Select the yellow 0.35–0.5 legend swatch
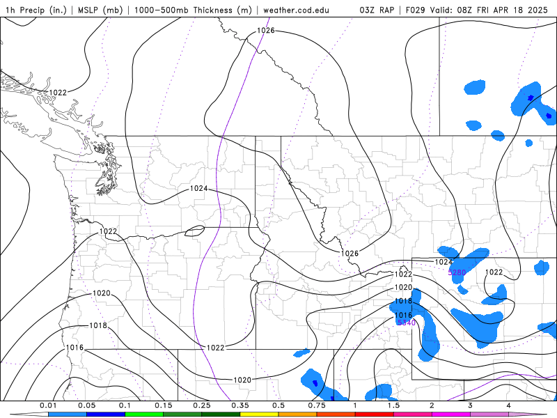 click(259, 415)
